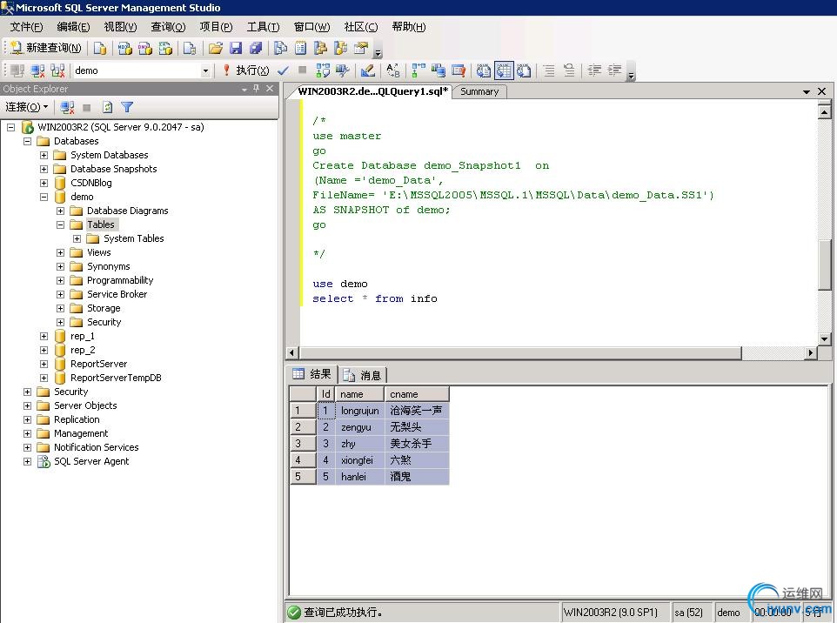The height and width of the screenshot is (623, 837).
Task: Click the editor horizontal scrollbar thumb
Action: [520, 353]
